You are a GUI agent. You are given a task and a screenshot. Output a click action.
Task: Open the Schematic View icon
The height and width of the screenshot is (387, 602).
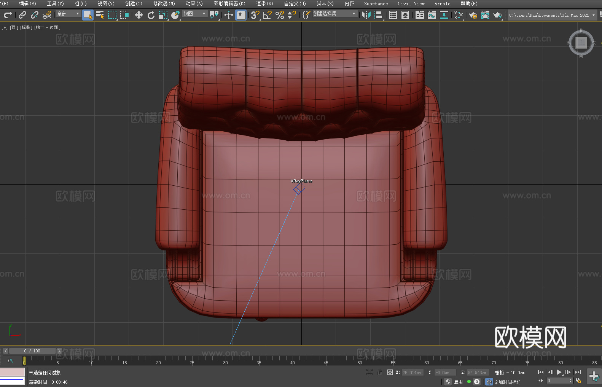[458, 15]
